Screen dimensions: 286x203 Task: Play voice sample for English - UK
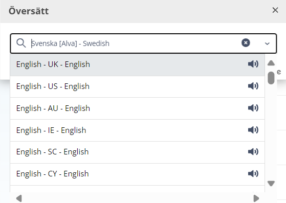tap(253, 64)
